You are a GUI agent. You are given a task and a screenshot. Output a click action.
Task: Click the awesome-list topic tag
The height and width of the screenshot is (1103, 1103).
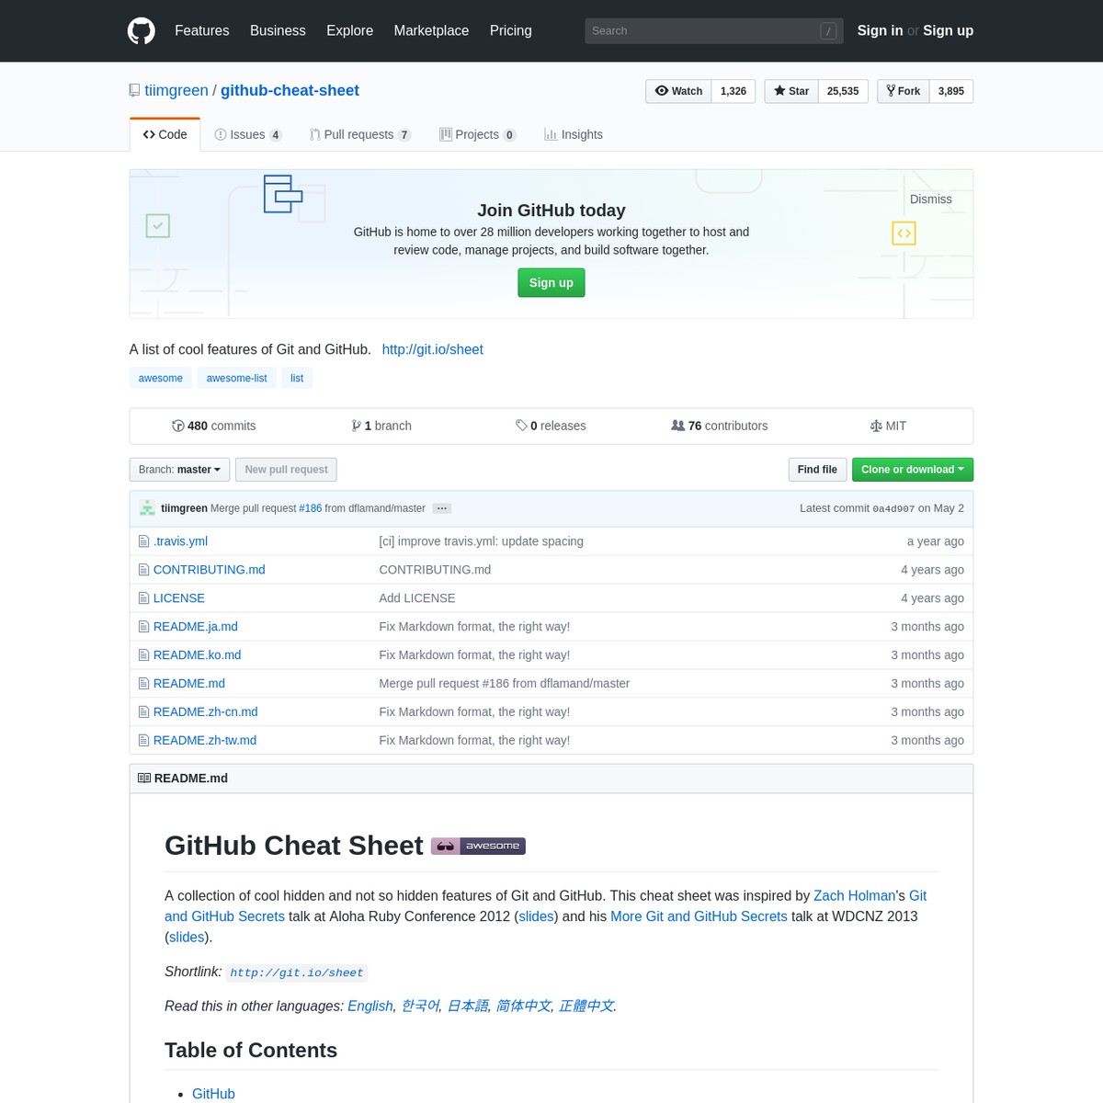pos(237,378)
